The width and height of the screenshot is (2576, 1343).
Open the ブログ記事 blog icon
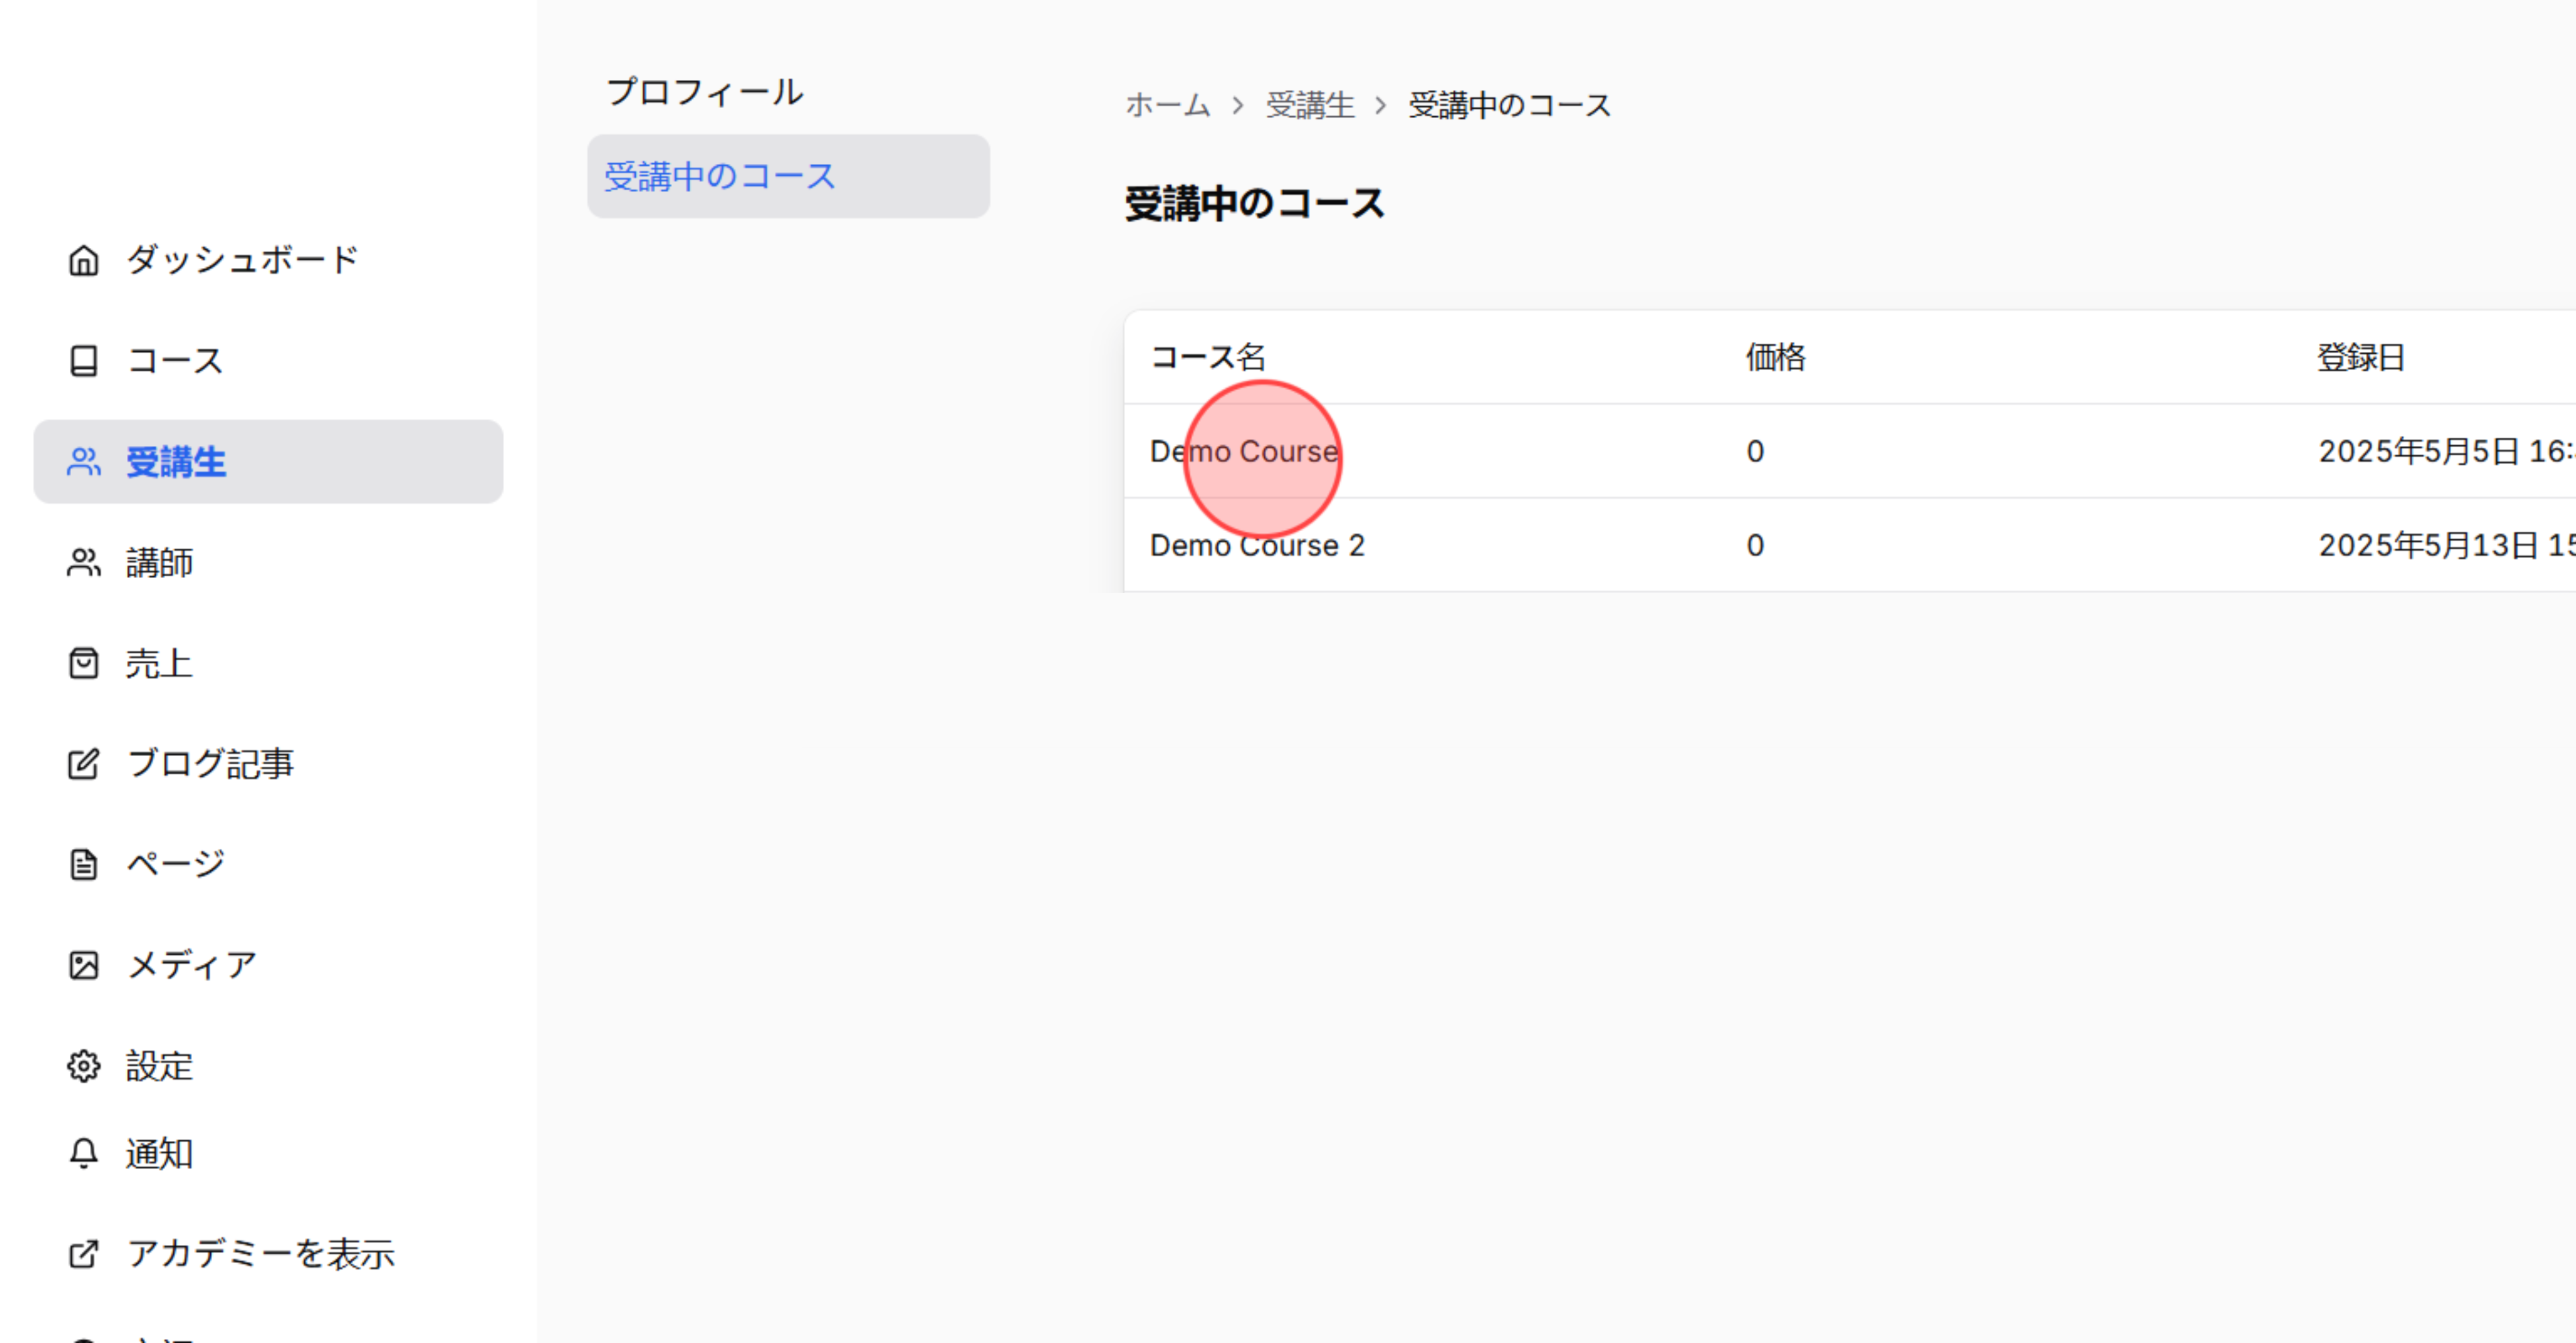click(x=83, y=763)
